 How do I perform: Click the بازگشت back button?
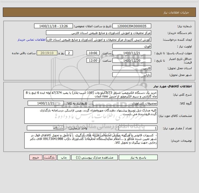coord(50,158)
